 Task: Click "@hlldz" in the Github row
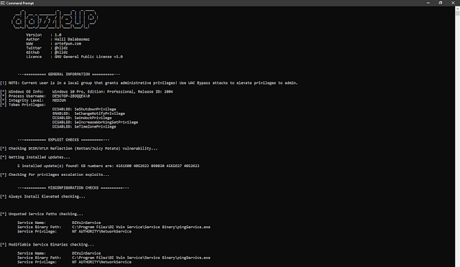[61, 52]
